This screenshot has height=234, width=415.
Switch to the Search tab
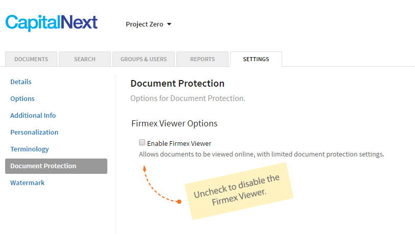coord(85,59)
